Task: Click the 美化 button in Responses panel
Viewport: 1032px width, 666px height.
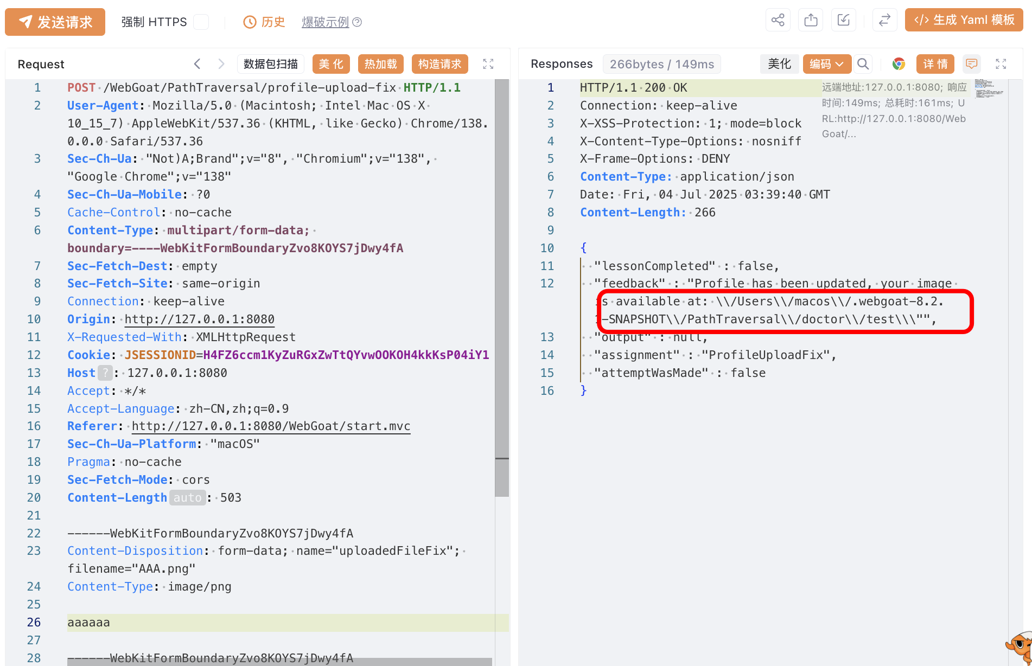Action: 779,64
